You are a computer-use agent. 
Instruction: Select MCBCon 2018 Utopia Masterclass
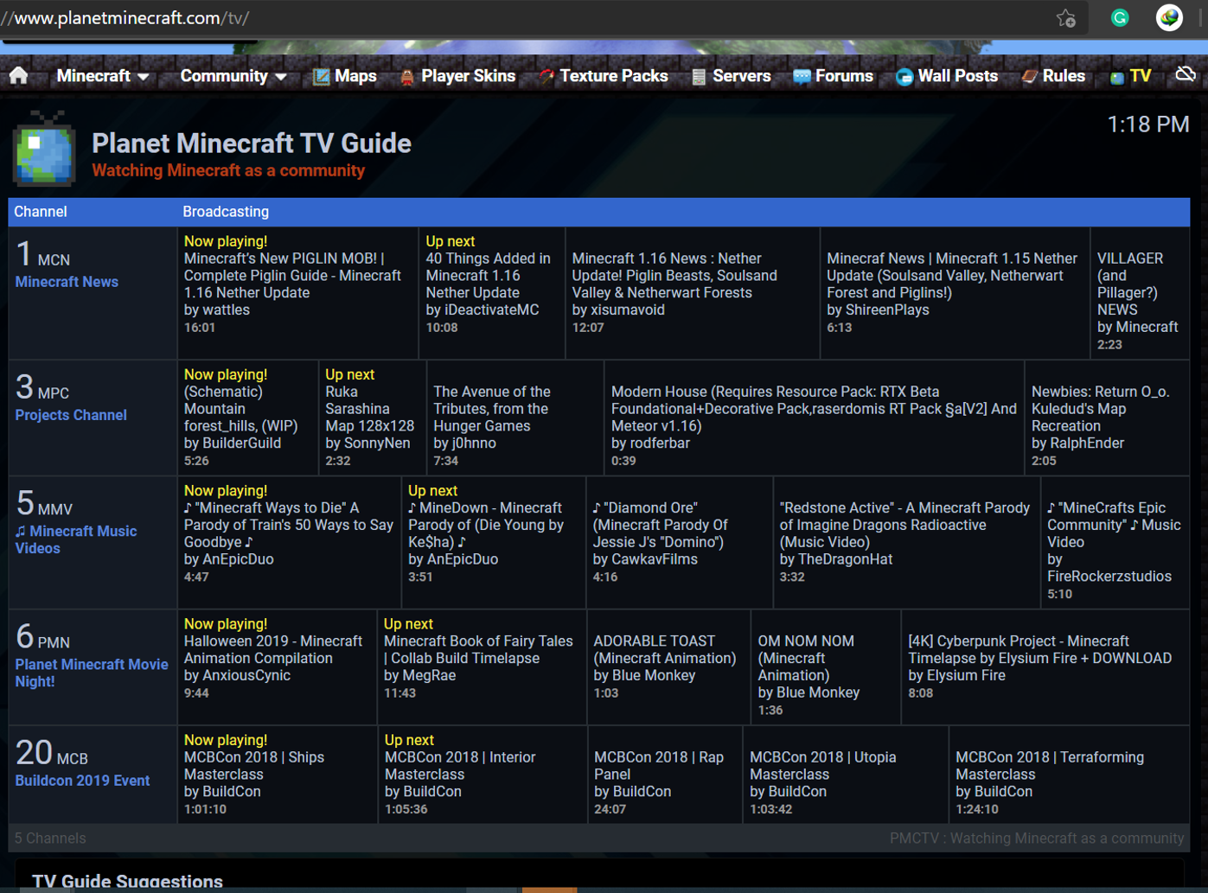click(846, 774)
